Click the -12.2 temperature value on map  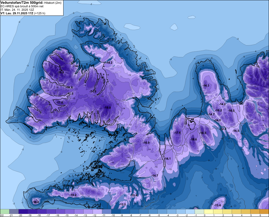coord(223,129)
